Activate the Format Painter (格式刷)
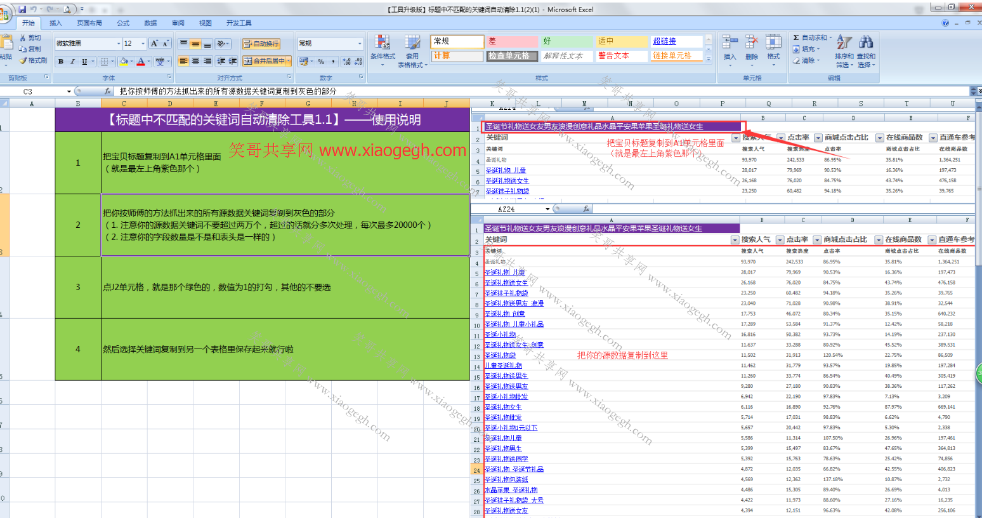 33,60
